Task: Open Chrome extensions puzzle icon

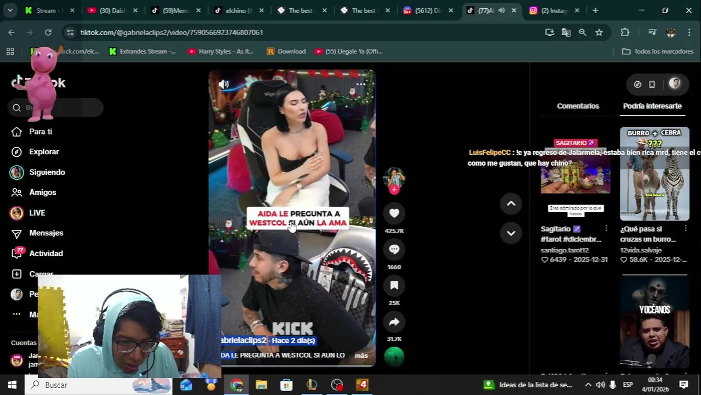Action: [625, 32]
